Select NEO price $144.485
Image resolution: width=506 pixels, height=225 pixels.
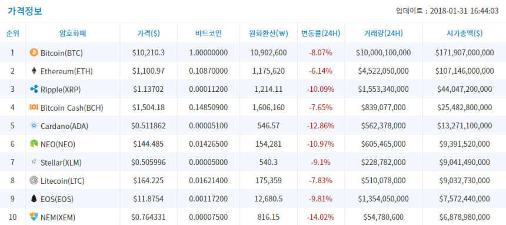(148, 144)
